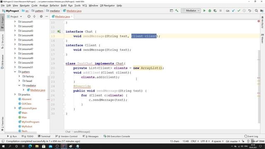Open the Run tool window
The height and width of the screenshot is (149, 265).
click(12, 136)
